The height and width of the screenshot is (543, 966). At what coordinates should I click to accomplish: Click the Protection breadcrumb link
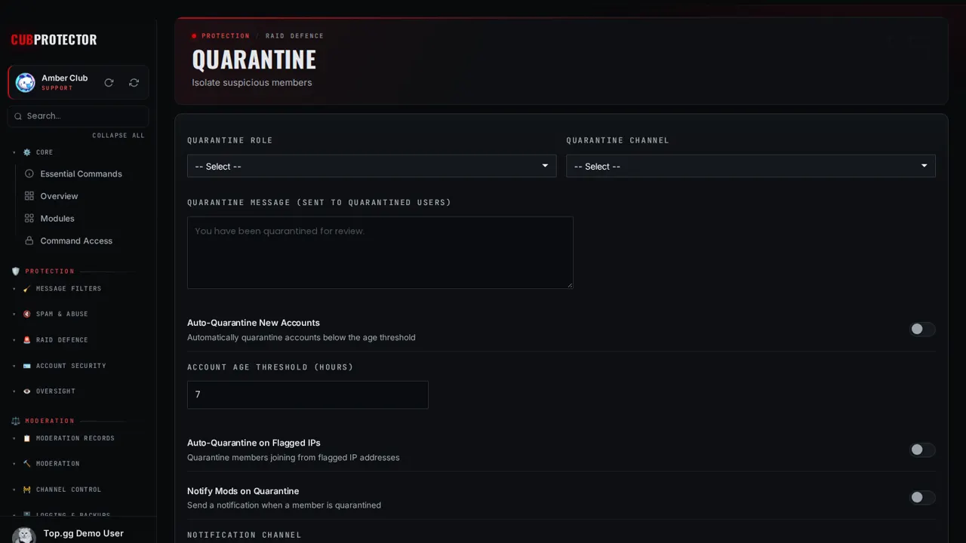pyautogui.click(x=226, y=36)
